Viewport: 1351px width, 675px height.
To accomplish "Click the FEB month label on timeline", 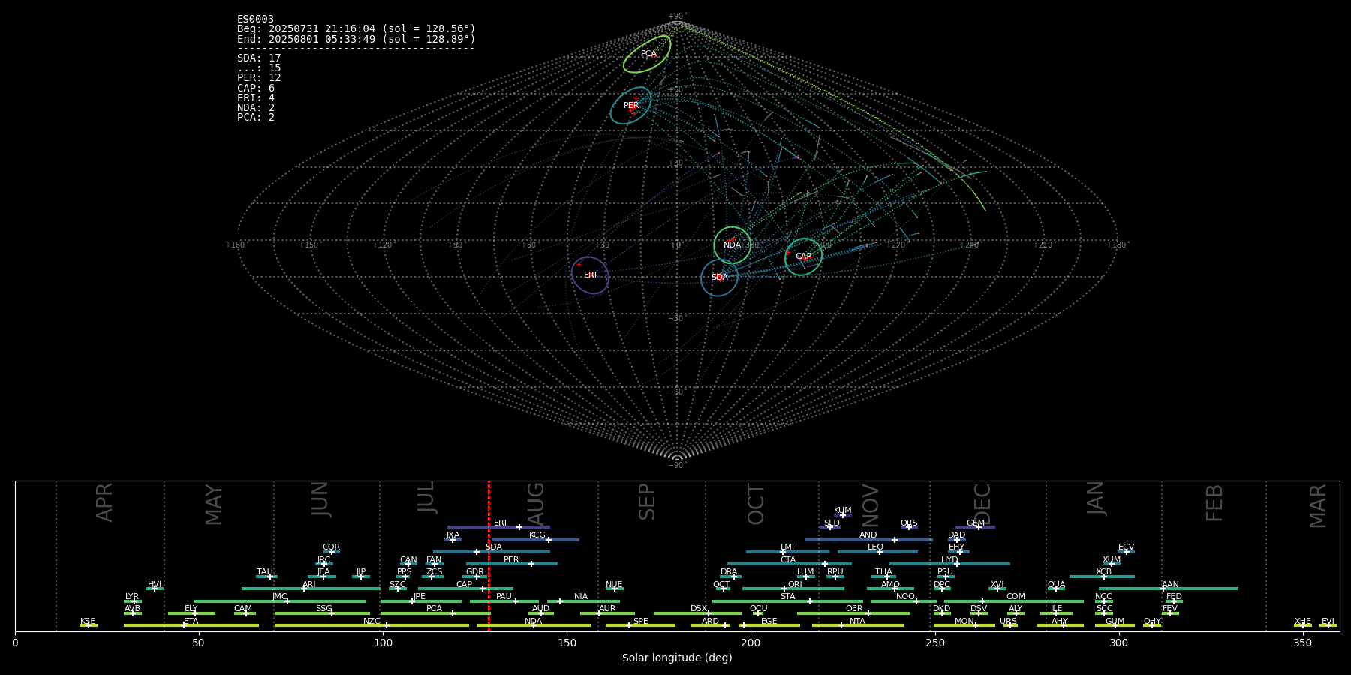I will [x=1214, y=503].
